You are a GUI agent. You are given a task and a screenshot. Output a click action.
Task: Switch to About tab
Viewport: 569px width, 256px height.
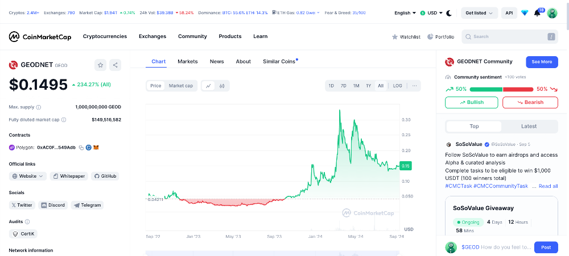pos(243,61)
